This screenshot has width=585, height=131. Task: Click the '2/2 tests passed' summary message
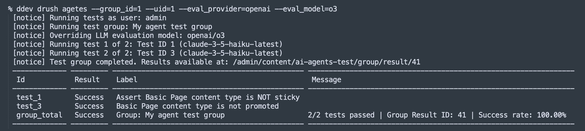point(341,115)
